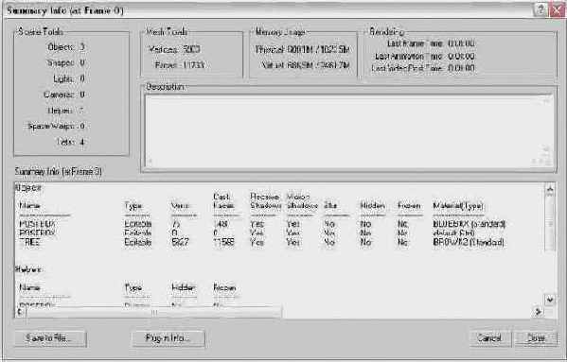The height and width of the screenshot is (362, 567).
Task: Click the Cancel button
Action: click(x=489, y=338)
